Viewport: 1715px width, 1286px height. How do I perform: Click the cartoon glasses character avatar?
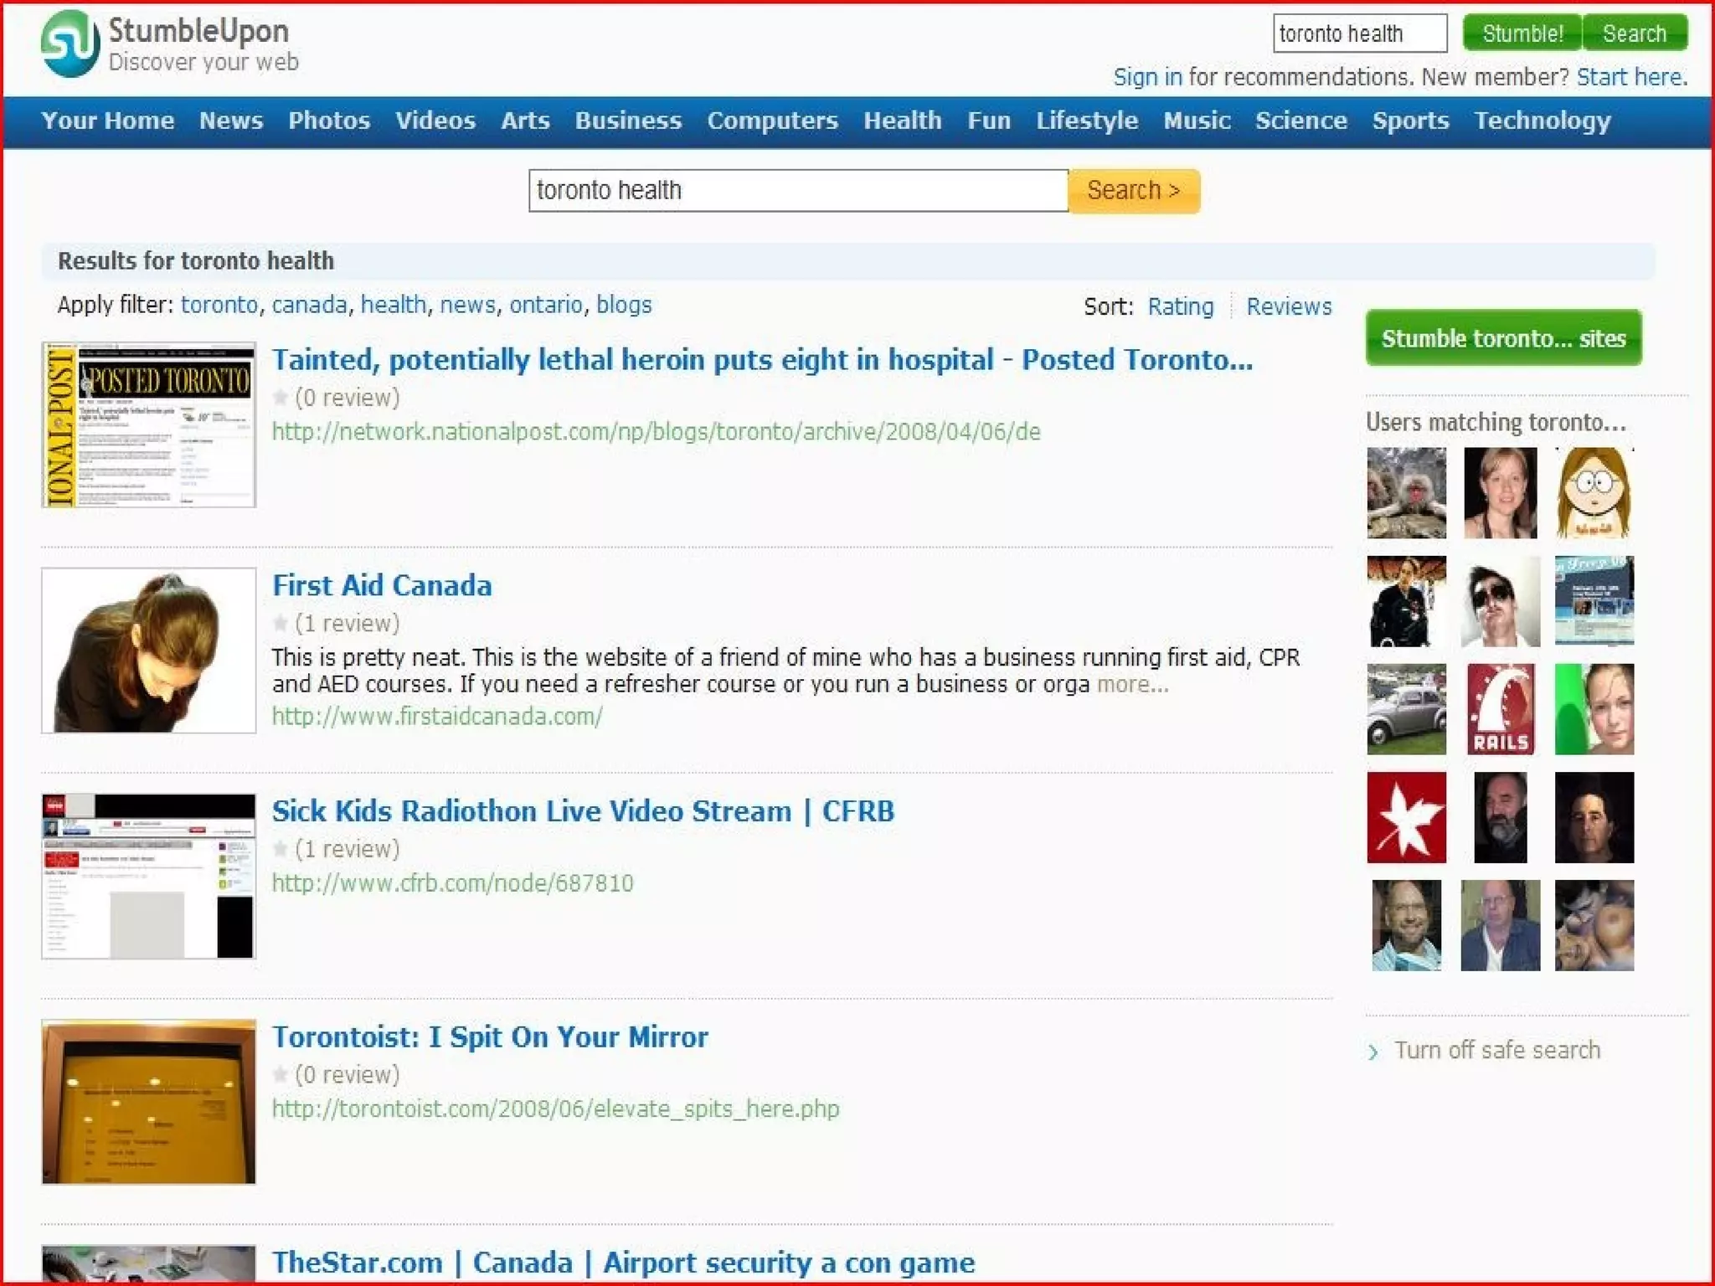click(x=1594, y=493)
